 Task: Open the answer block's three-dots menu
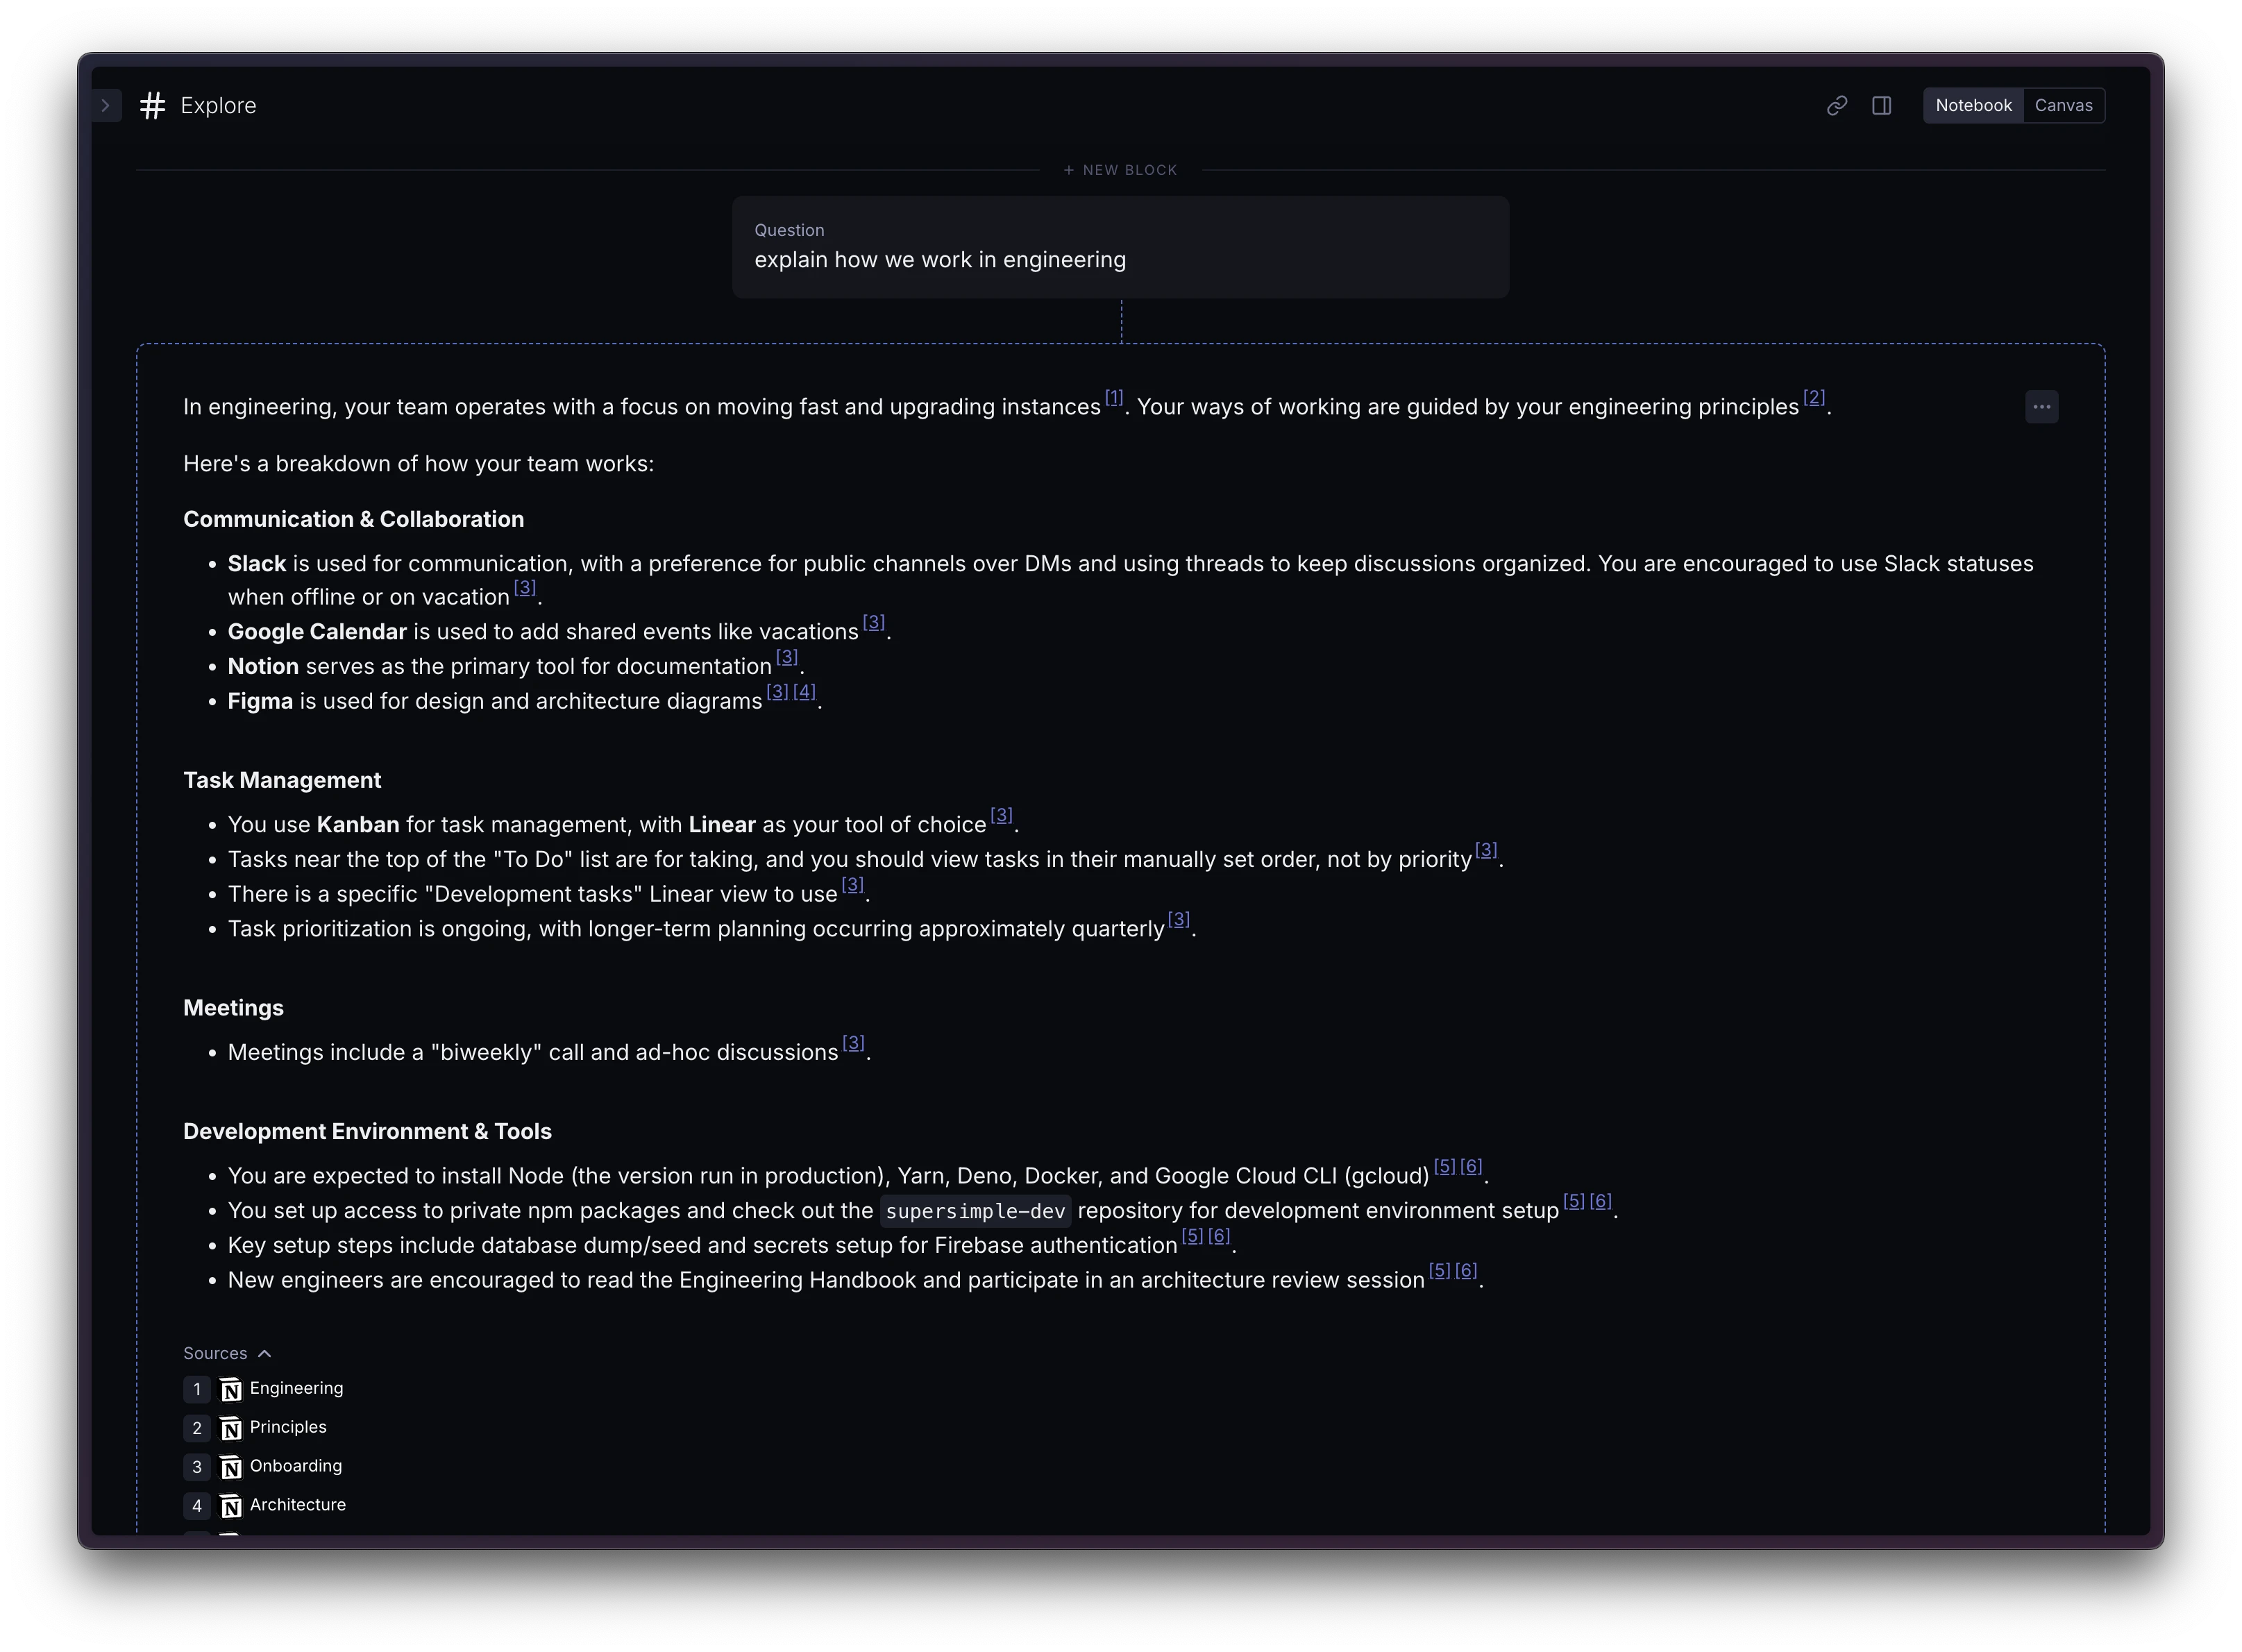click(2041, 407)
